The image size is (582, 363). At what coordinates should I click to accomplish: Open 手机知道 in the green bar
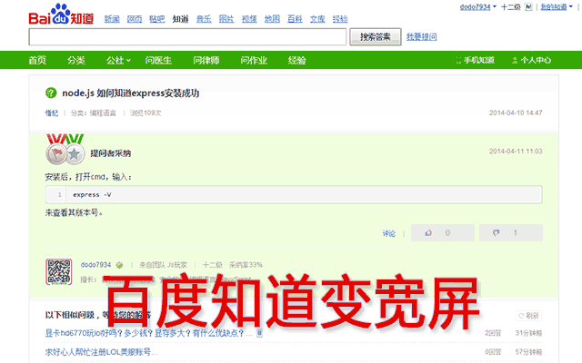475,60
